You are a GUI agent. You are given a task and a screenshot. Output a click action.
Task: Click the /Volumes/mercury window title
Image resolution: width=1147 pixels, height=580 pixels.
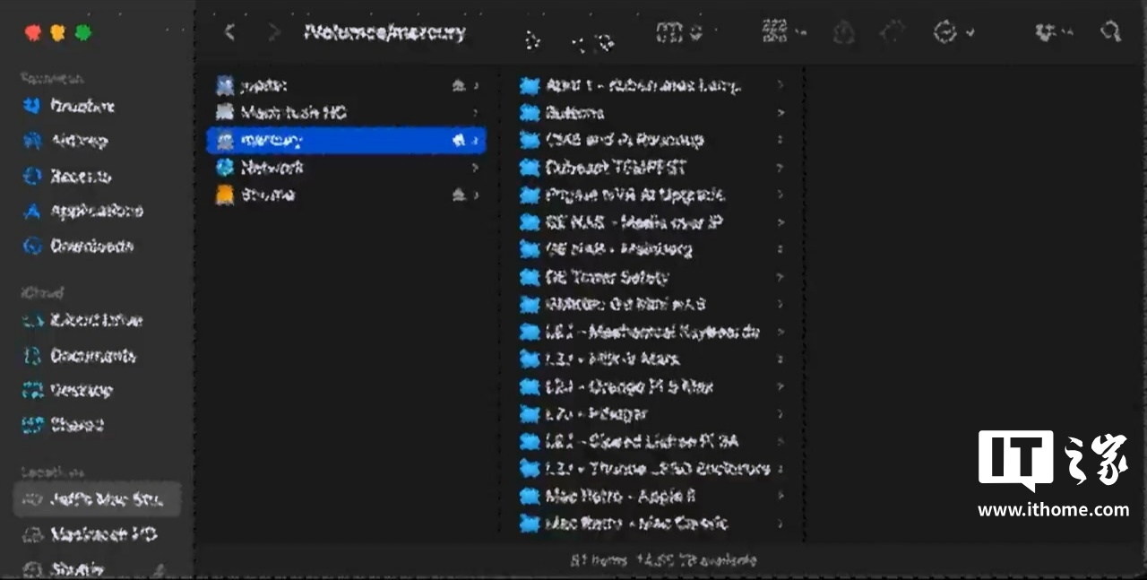tap(385, 33)
